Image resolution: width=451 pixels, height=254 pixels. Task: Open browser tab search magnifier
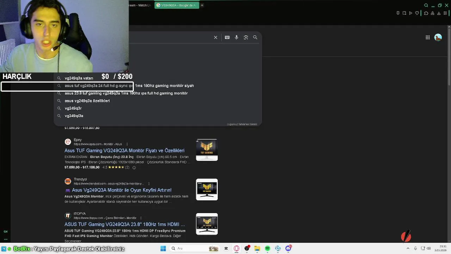[426, 5]
